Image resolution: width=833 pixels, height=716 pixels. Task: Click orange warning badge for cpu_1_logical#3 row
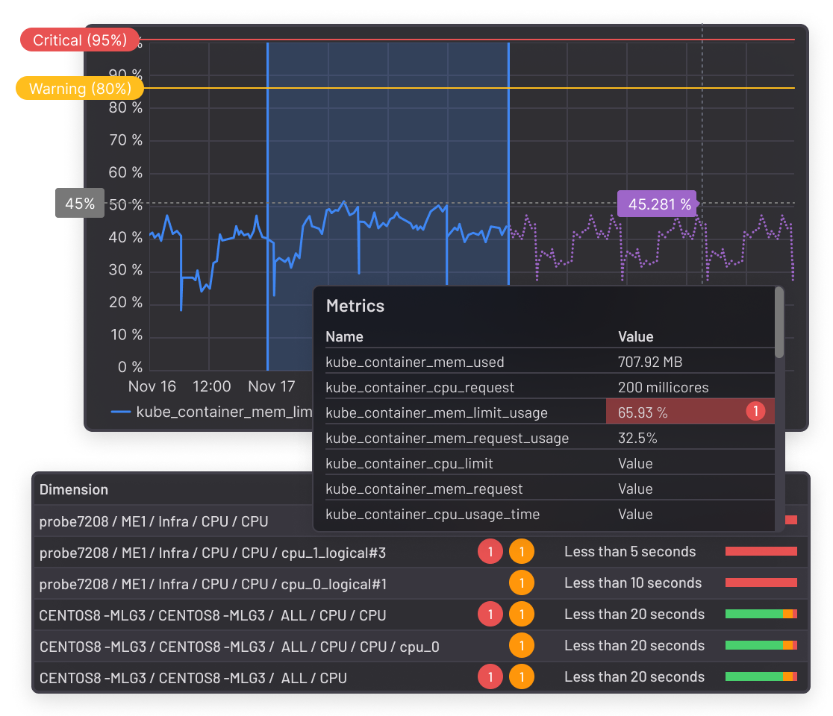pos(521,552)
